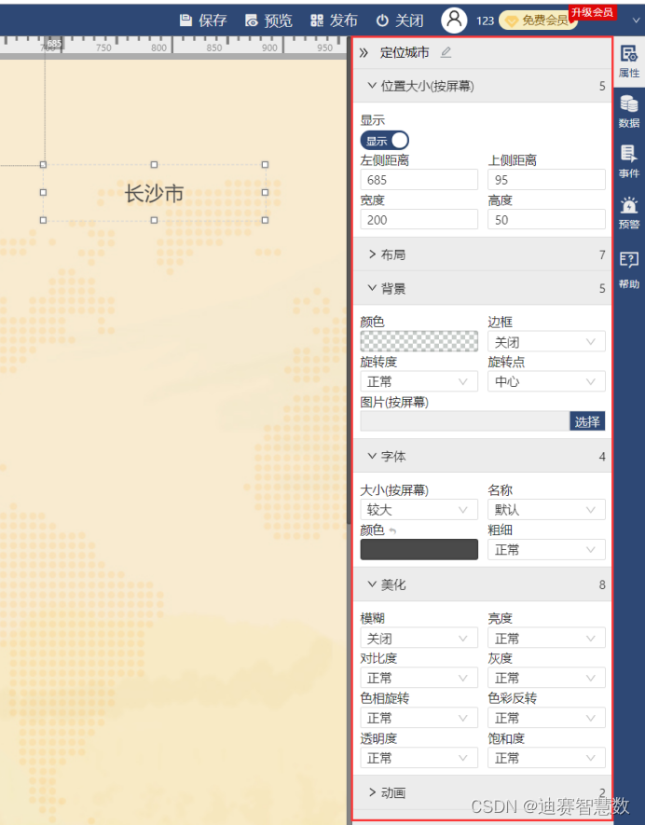Open the font 粗细 weight dropdown
Screen dimensions: 645x825
546,550
